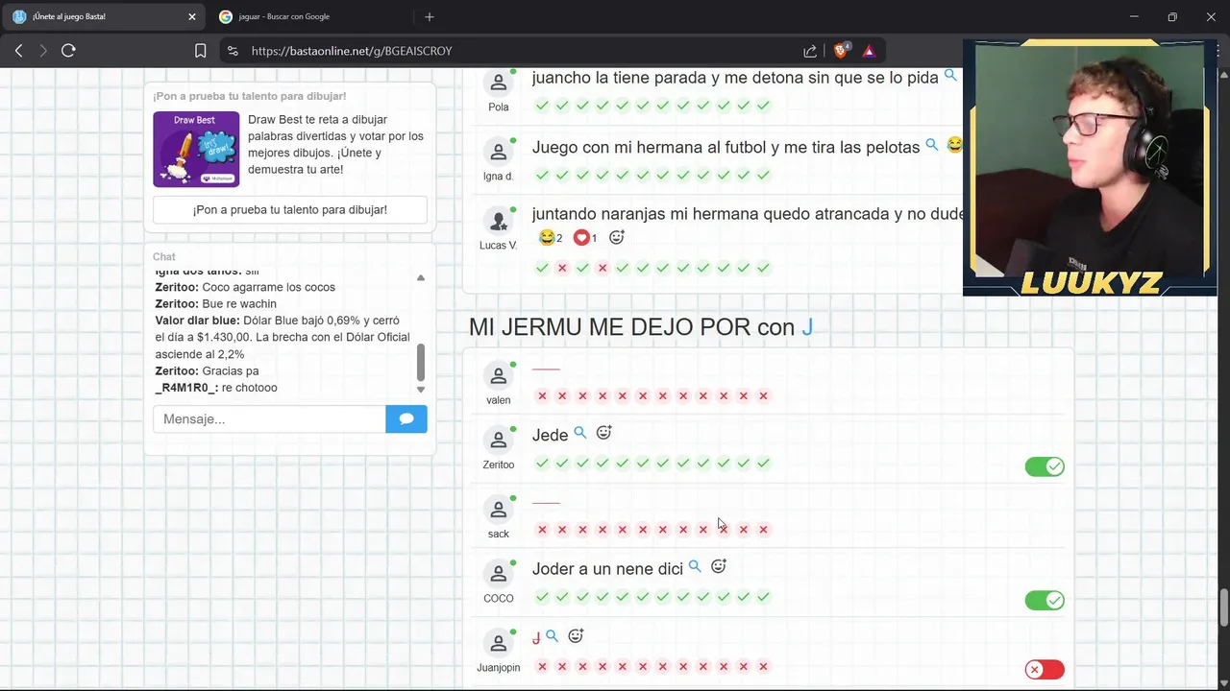The height and width of the screenshot is (691, 1230).
Task: Click the letter J in category header
Action: (807, 327)
